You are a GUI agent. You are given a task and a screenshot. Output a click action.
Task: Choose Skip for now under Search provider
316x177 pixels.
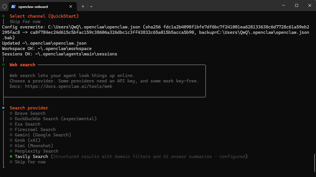[x=30, y=162]
